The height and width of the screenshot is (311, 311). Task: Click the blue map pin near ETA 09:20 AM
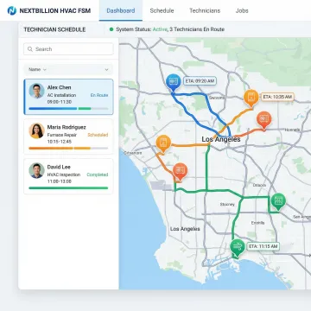pos(174,82)
